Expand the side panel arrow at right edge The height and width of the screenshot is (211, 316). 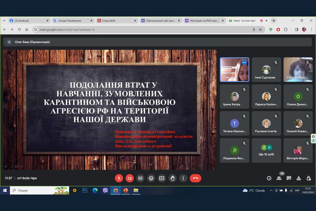(x=313, y=139)
